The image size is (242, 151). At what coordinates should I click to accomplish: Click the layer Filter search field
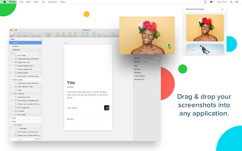point(22,139)
